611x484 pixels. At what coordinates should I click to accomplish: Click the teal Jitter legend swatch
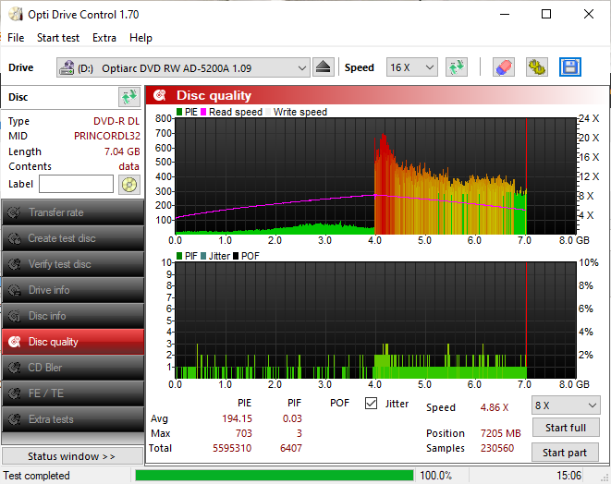(203, 256)
